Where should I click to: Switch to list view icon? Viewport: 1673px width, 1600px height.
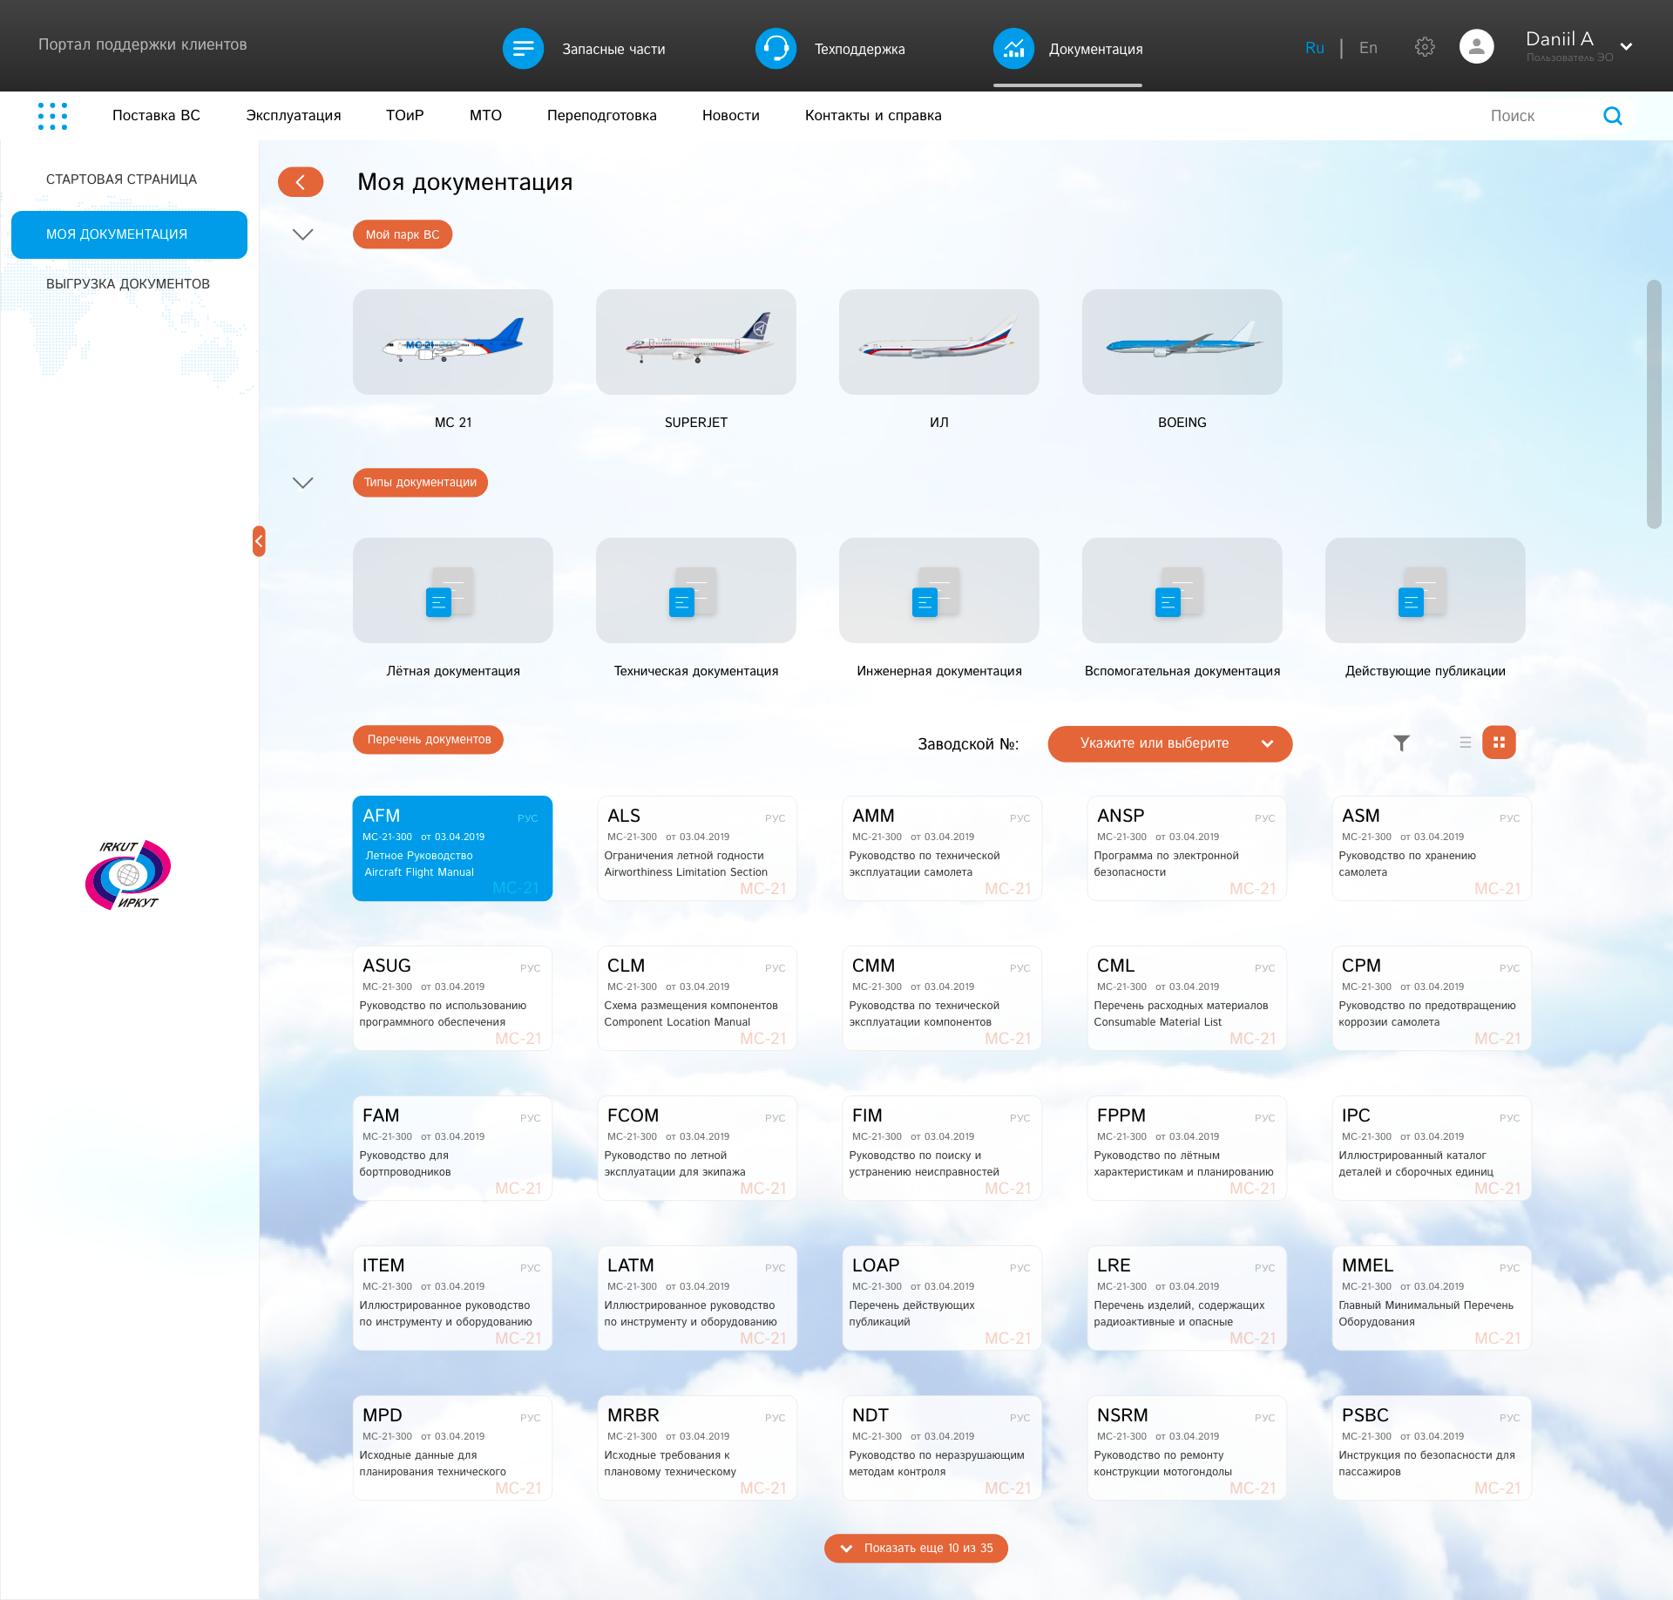tap(1465, 742)
